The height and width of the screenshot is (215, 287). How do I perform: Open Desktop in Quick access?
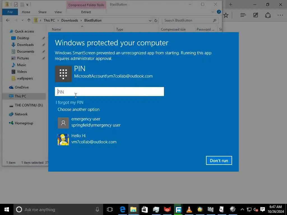point(23,38)
